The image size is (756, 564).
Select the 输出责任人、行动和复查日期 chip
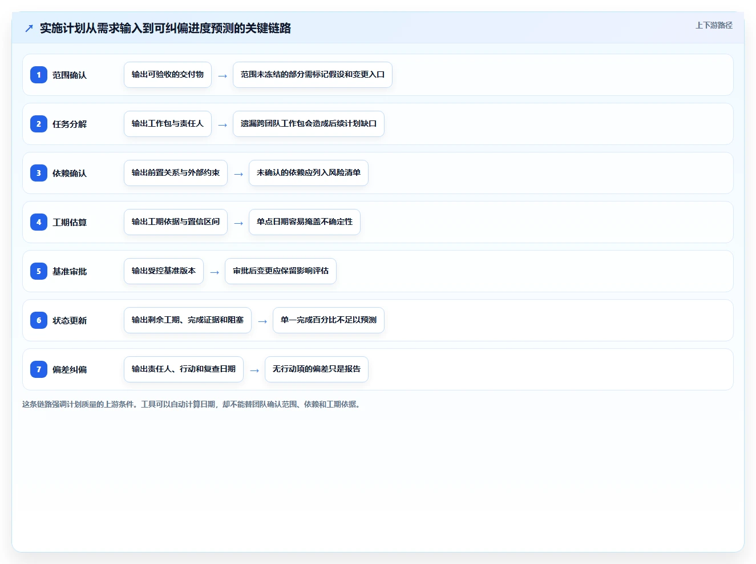(184, 369)
